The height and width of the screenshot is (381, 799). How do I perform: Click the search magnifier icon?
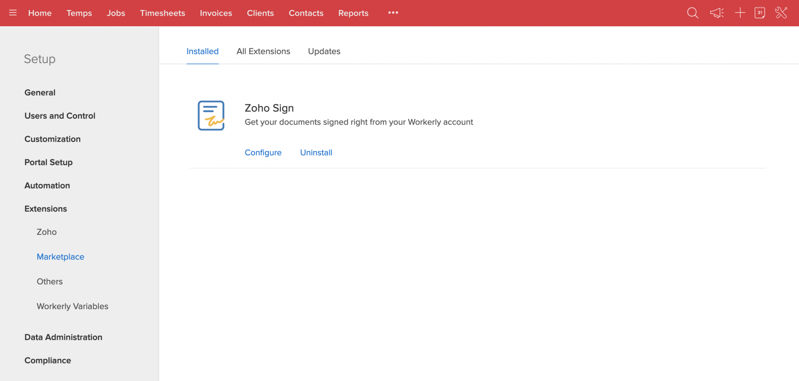point(693,13)
